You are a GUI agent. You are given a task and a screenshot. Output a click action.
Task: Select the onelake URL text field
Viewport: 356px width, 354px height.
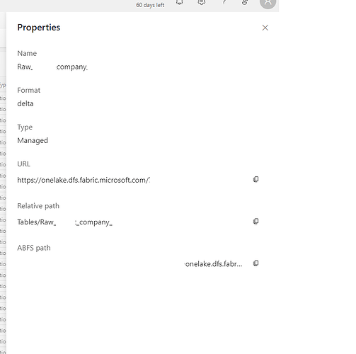tap(84, 180)
